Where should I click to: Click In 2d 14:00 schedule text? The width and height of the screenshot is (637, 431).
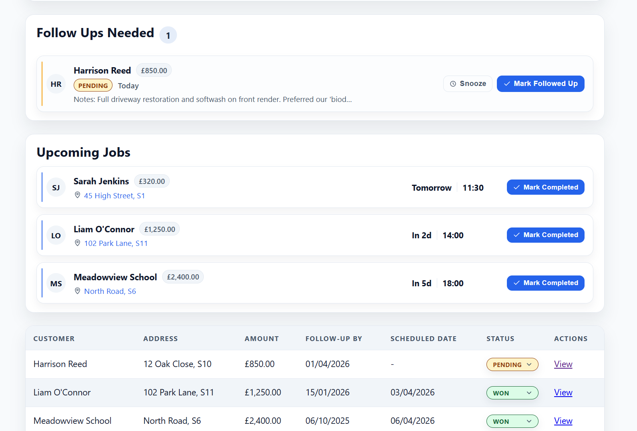pos(438,235)
